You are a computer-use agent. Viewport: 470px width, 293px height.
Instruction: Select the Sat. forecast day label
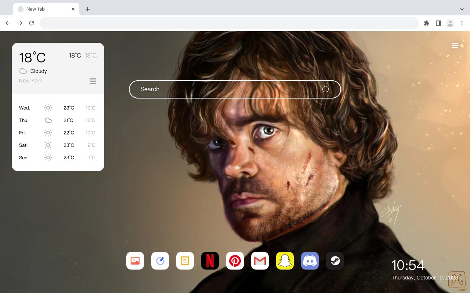(23, 145)
